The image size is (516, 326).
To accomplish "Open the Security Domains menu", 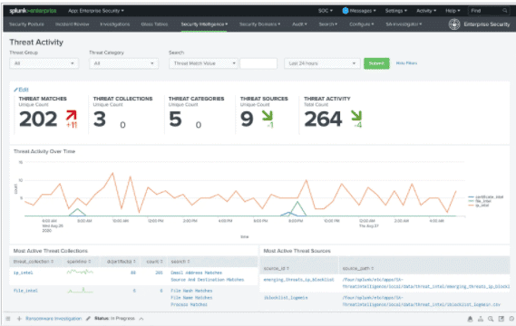I will 259,24.
